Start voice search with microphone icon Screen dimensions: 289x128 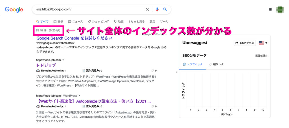click(x=157, y=9)
